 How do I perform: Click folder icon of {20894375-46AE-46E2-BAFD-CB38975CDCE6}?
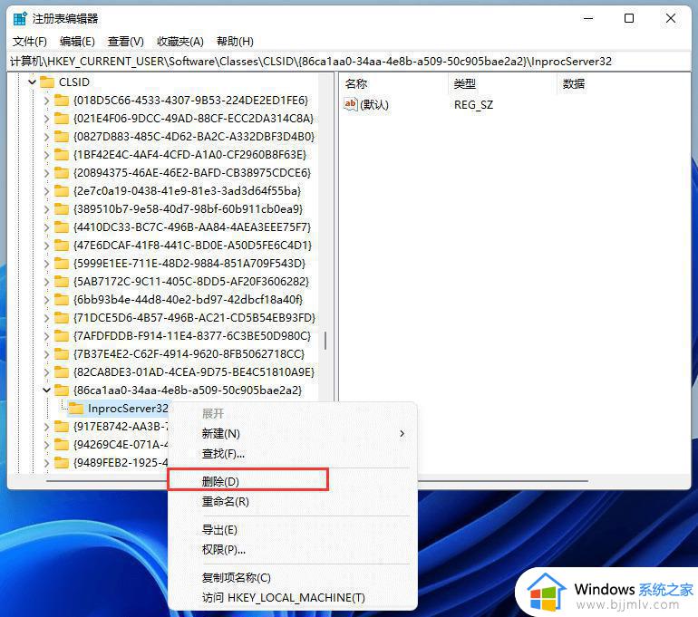62,173
